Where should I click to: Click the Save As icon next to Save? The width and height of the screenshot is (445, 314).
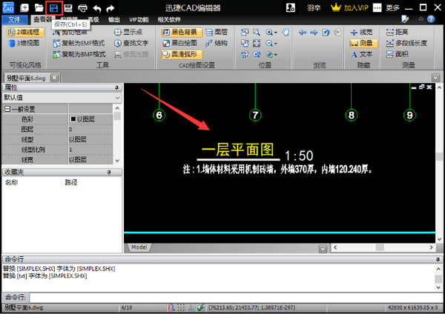tap(68, 8)
